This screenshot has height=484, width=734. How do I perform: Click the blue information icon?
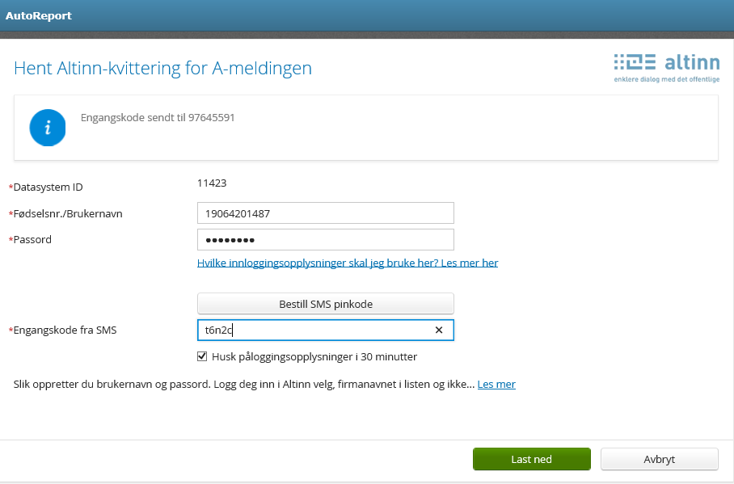tap(47, 128)
